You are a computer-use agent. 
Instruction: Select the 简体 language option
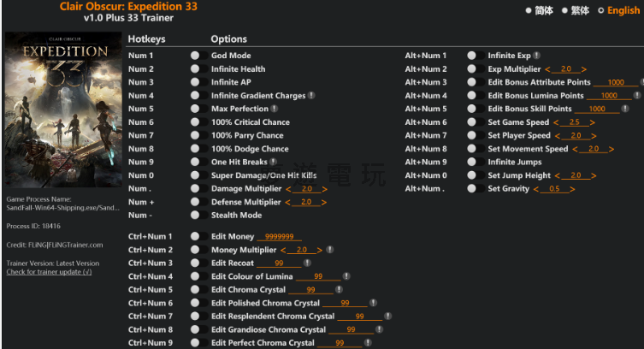pos(529,11)
